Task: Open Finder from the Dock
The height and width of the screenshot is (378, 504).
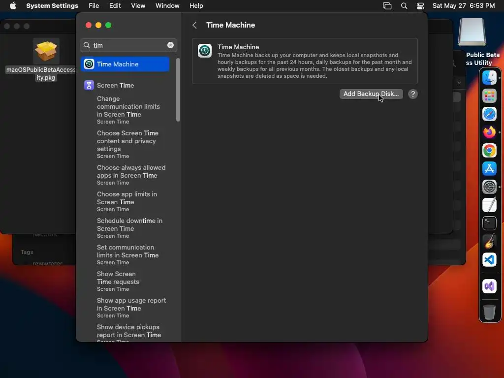Action: pos(489,77)
